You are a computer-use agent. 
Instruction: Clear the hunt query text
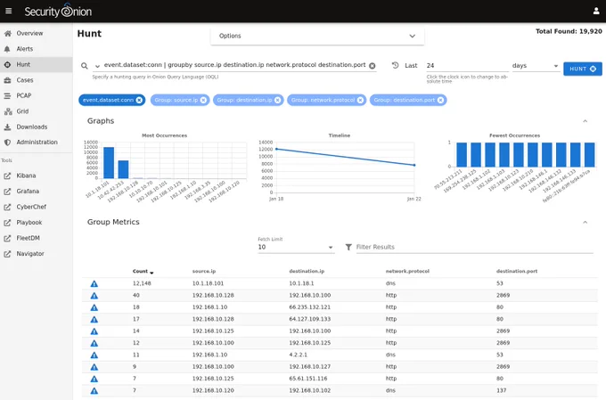click(x=373, y=66)
